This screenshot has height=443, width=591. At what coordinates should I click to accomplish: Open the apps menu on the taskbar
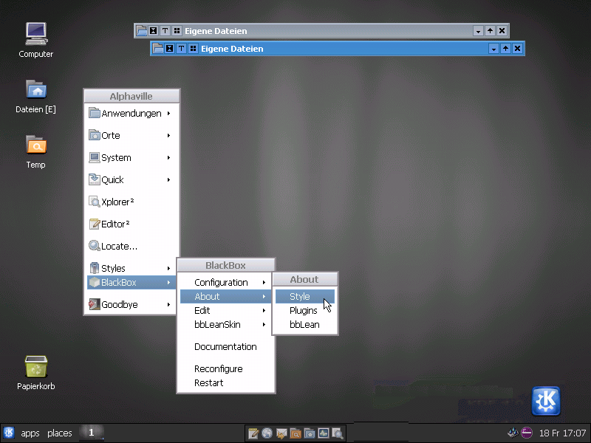(30, 433)
